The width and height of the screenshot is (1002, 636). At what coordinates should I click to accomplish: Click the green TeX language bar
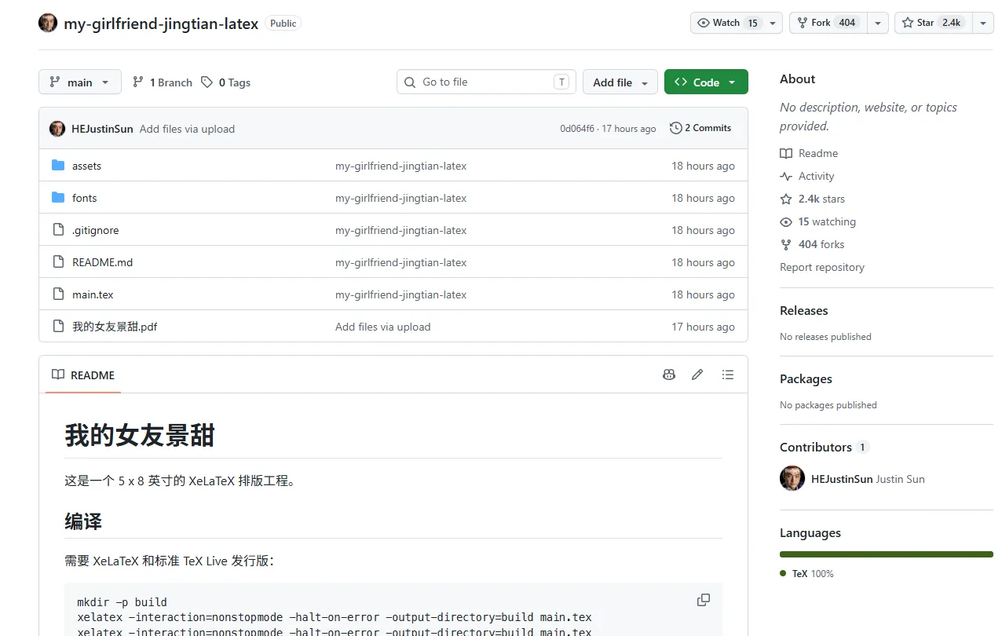(x=887, y=554)
